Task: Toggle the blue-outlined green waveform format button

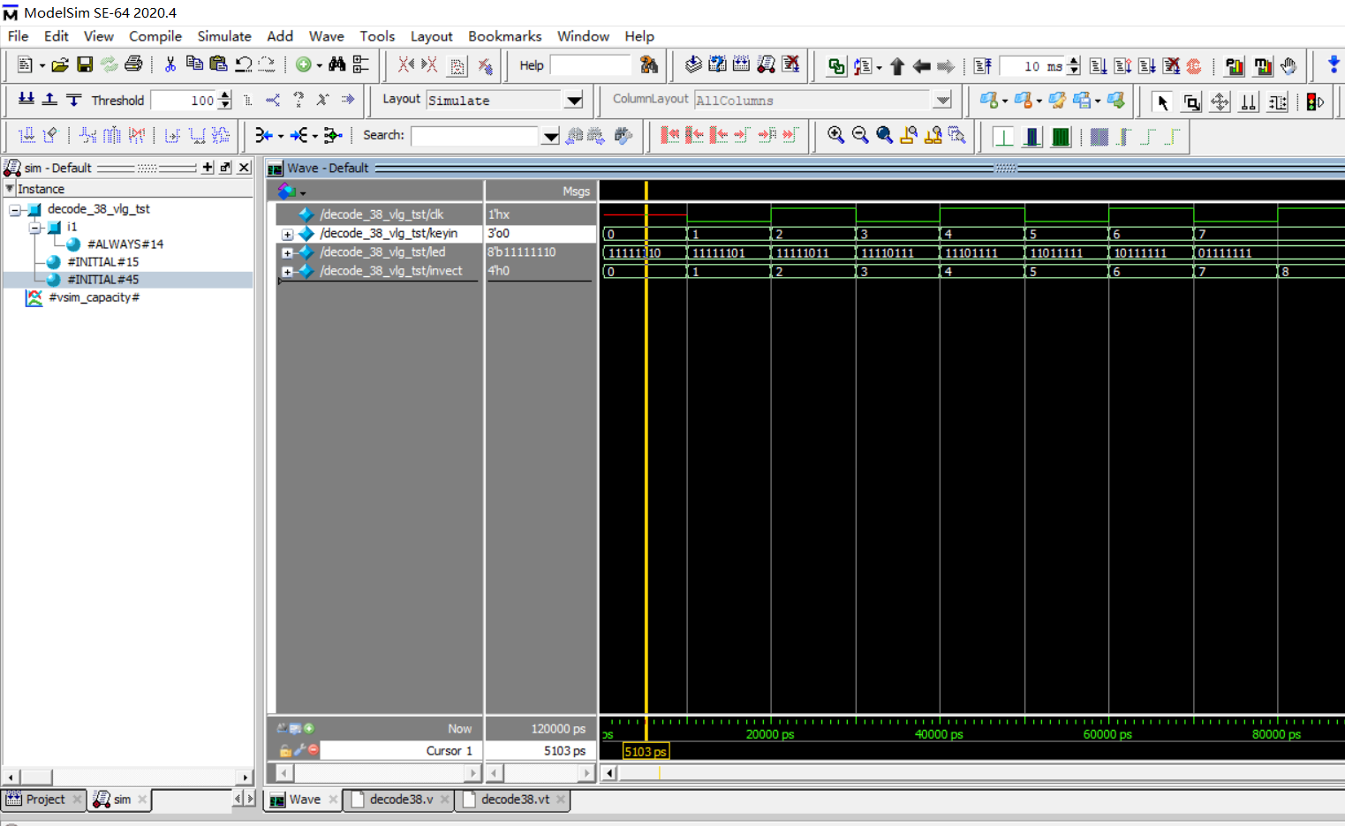Action: [1031, 137]
